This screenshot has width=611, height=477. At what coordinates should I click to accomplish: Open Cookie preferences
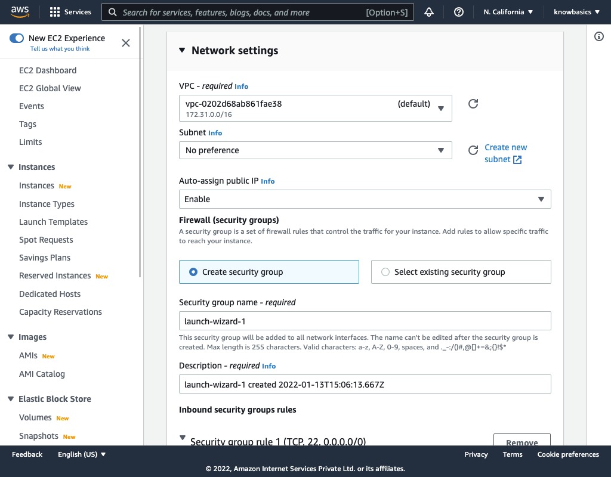pyautogui.click(x=568, y=454)
